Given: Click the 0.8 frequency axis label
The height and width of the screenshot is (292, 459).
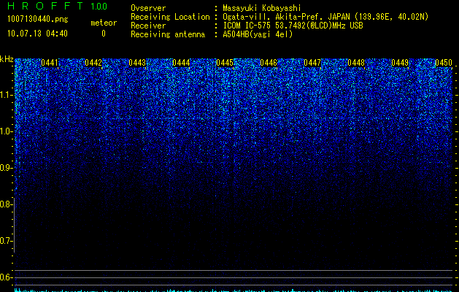Looking at the screenshot, I should click(x=7, y=204).
